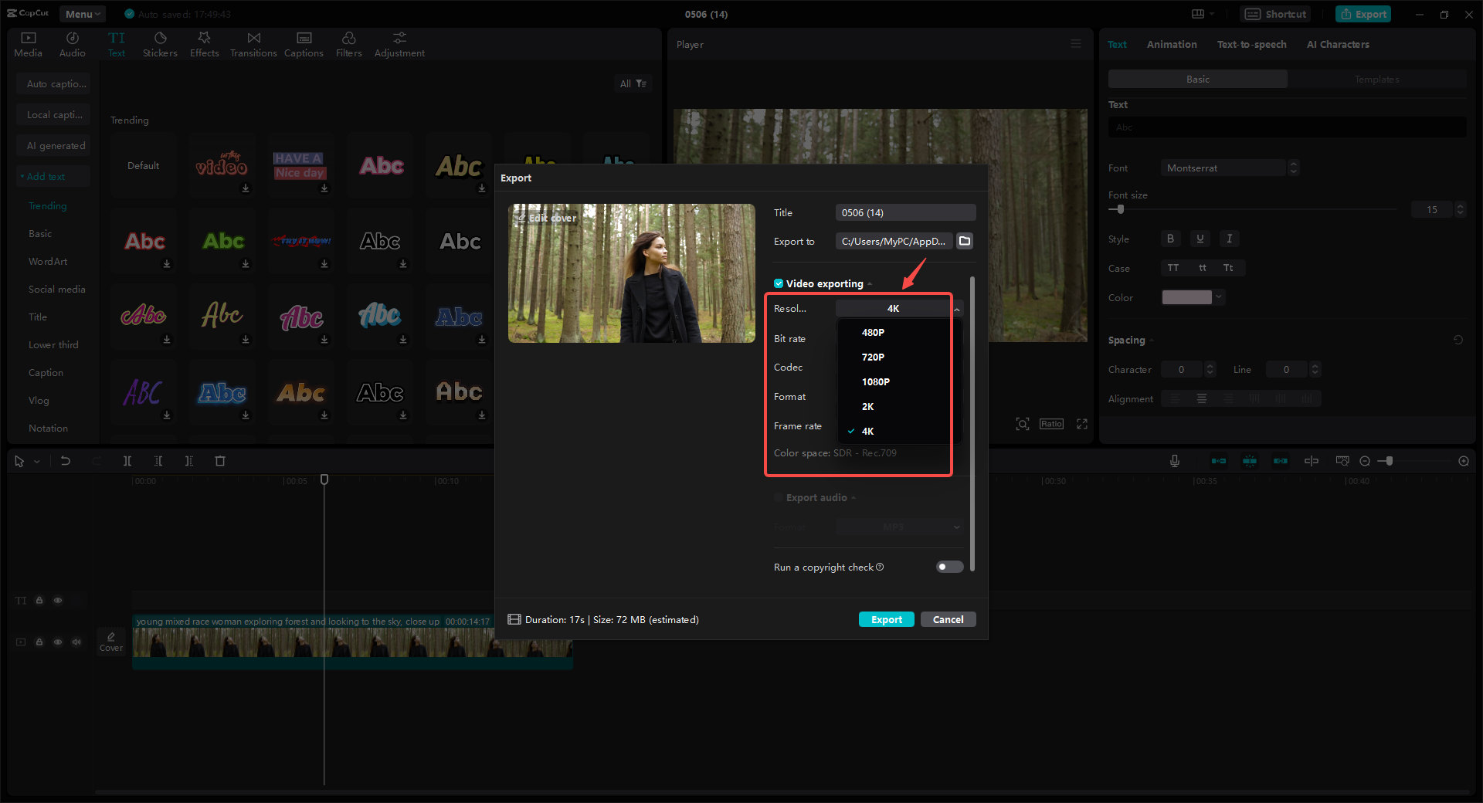
Task: Open the voiceover microphone tool in timeline
Action: pos(1174,461)
